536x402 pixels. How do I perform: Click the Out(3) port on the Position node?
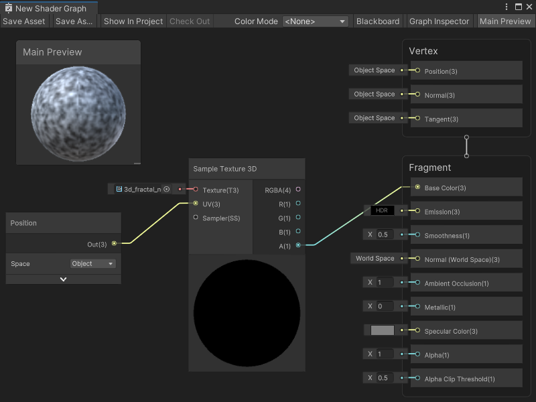[114, 243]
